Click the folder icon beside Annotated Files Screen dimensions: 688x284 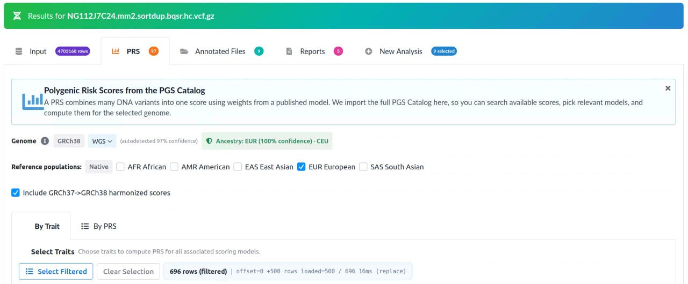(x=184, y=51)
